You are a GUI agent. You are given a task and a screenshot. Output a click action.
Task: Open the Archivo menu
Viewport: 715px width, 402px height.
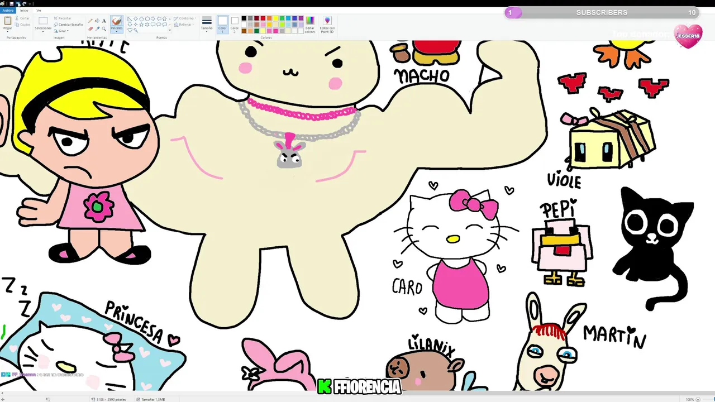point(8,11)
